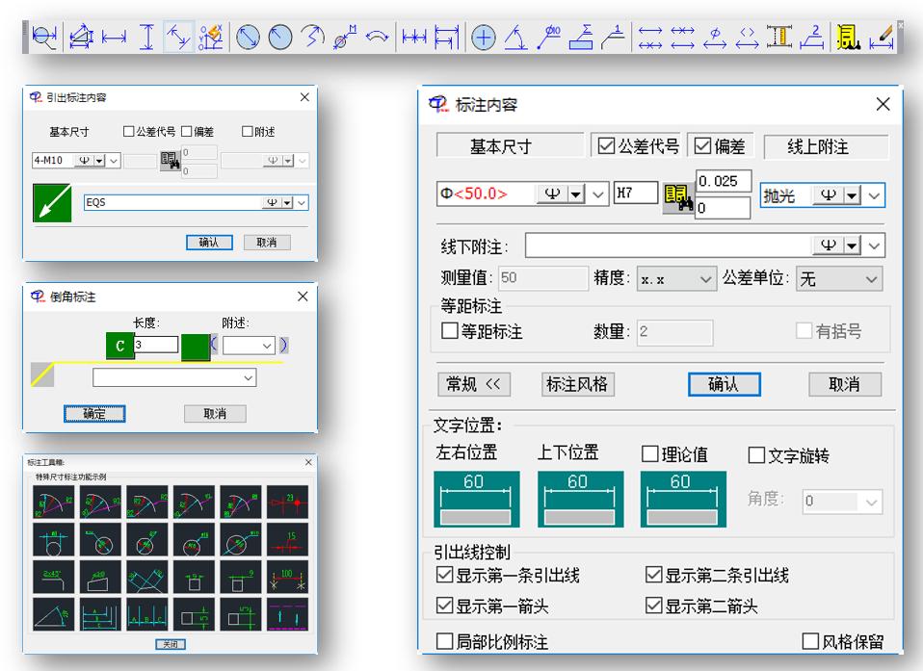
Task: Click the yellow-highlighted icon in the top toolbar
Action: [x=848, y=38]
